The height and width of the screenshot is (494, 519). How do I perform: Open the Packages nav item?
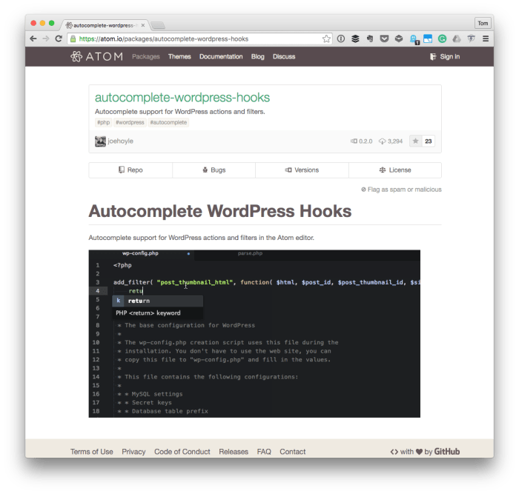pyautogui.click(x=146, y=56)
